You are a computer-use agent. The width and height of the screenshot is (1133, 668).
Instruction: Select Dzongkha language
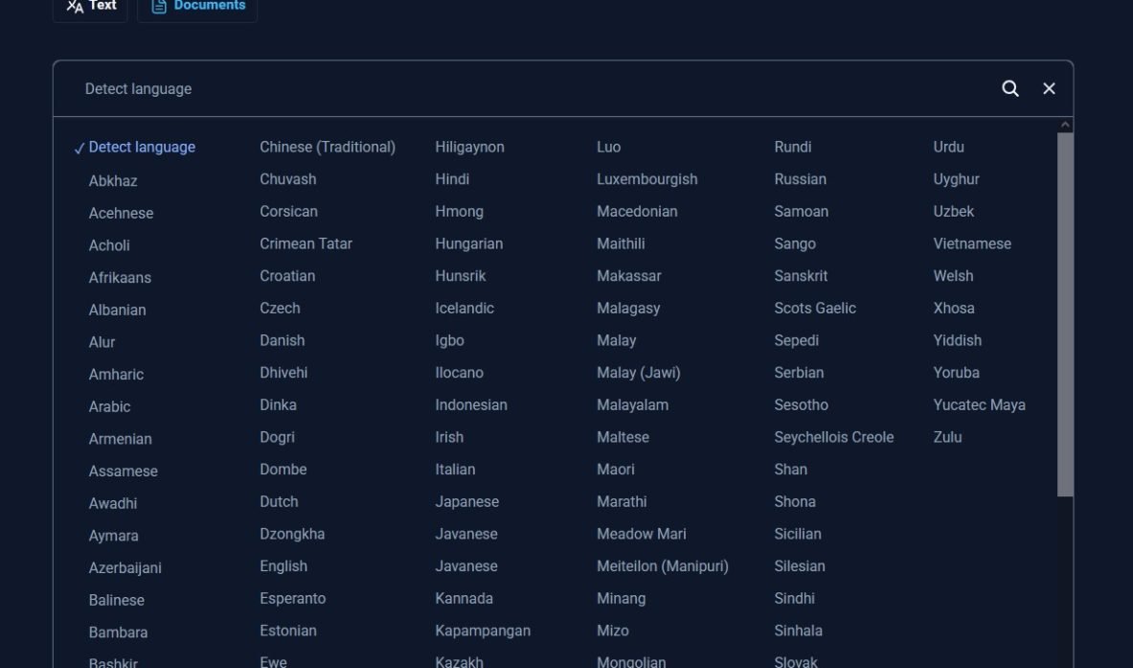pyautogui.click(x=293, y=534)
